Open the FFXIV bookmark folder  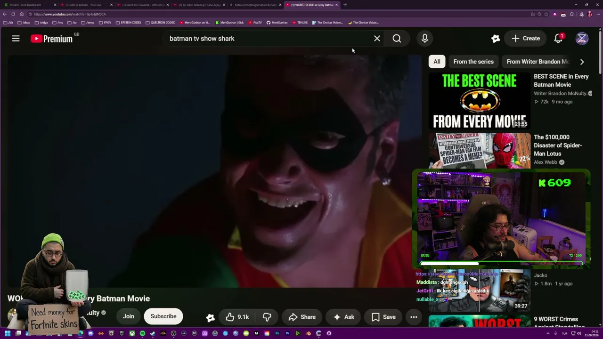click(105, 23)
